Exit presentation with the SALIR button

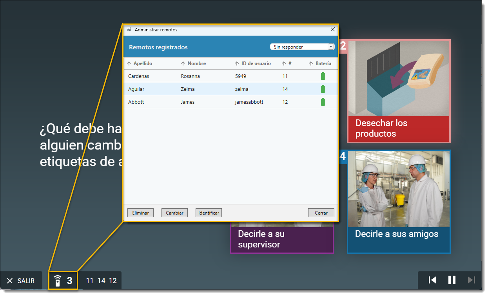[x=22, y=281]
